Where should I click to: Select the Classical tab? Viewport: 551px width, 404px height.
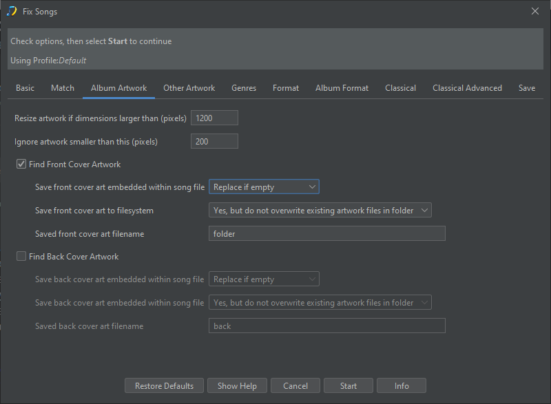pyautogui.click(x=400, y=88)
